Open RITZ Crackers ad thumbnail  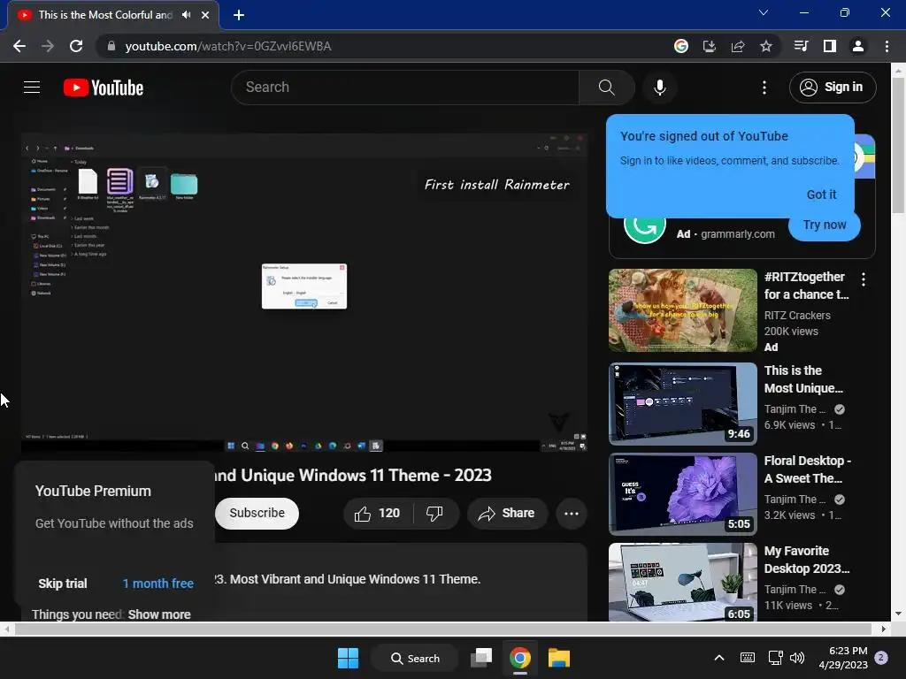[x=682, y=310]
